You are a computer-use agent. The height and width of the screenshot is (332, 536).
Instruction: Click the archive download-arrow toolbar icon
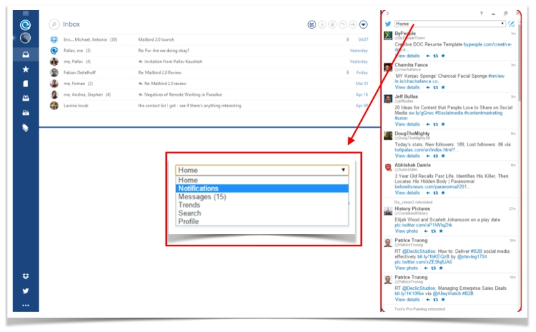click(322, 25)
